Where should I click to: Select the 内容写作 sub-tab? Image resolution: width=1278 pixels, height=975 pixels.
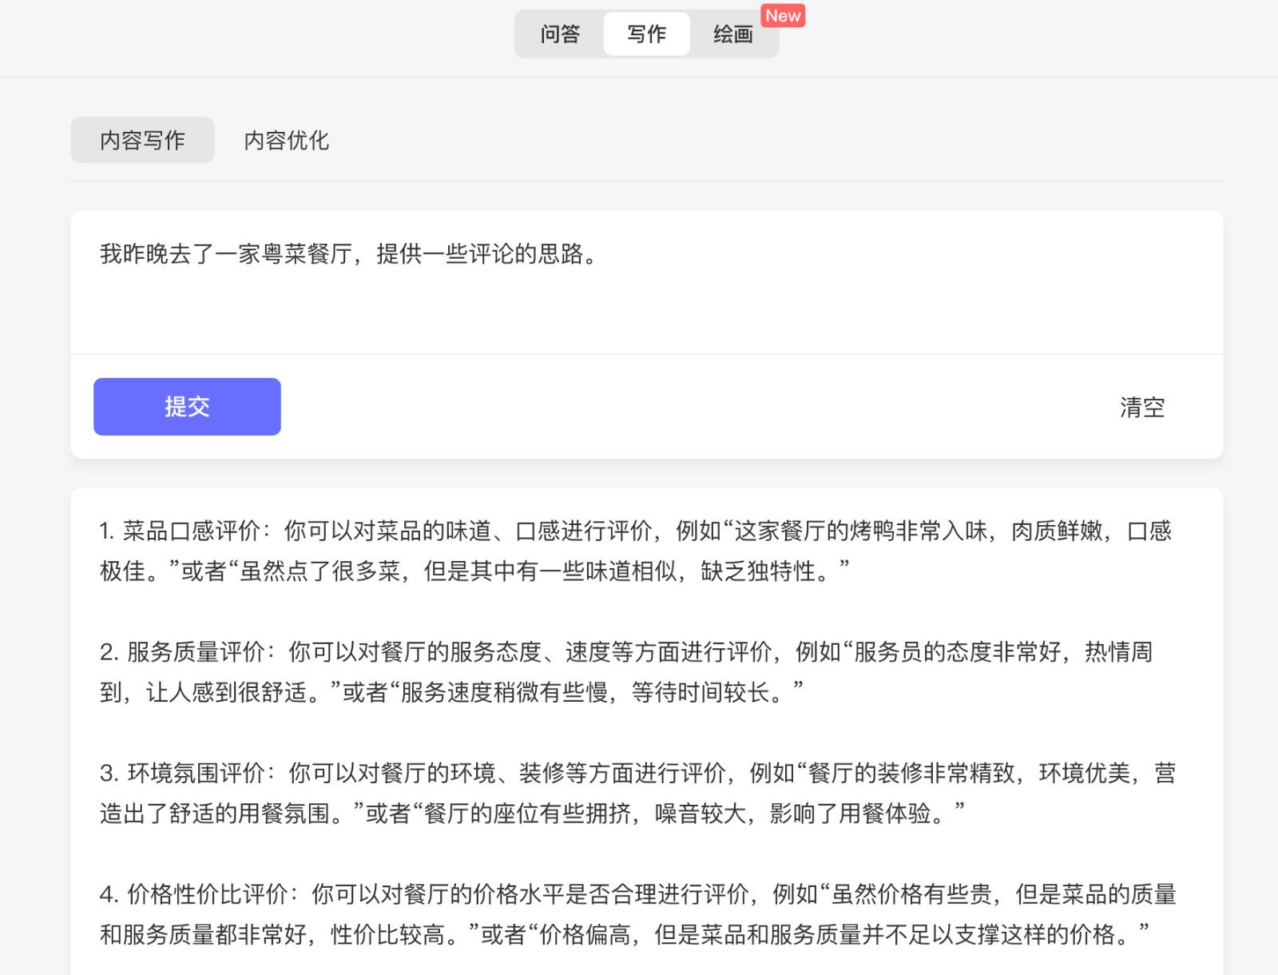pyautogui.click(x=142, y=141)
